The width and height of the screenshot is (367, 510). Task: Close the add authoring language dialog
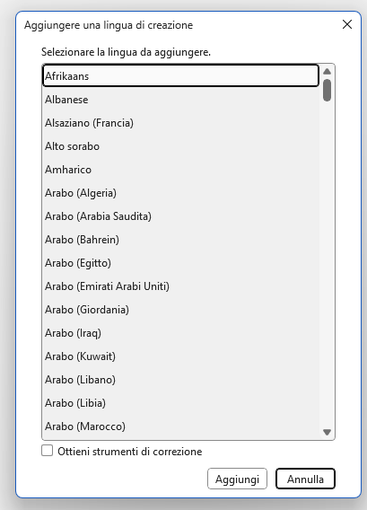347,24
